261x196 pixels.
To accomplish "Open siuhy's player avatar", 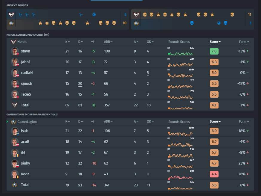I will 15,163.
